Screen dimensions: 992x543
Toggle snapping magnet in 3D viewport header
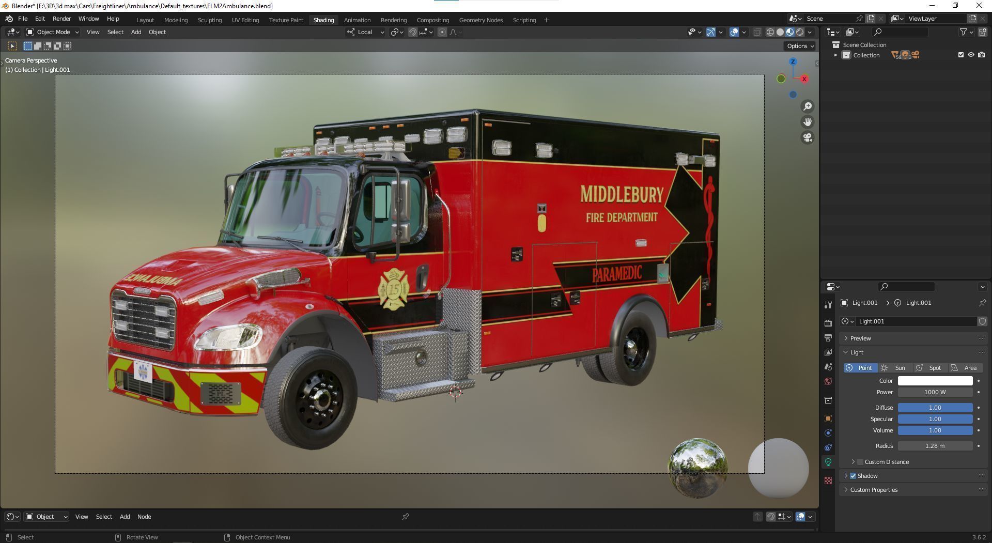[x=412, y=32]
